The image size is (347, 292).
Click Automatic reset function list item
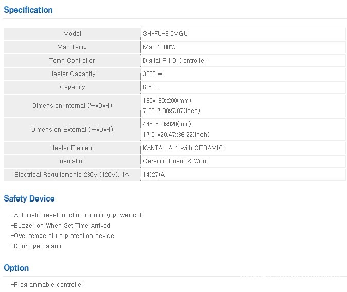(76, 215)
